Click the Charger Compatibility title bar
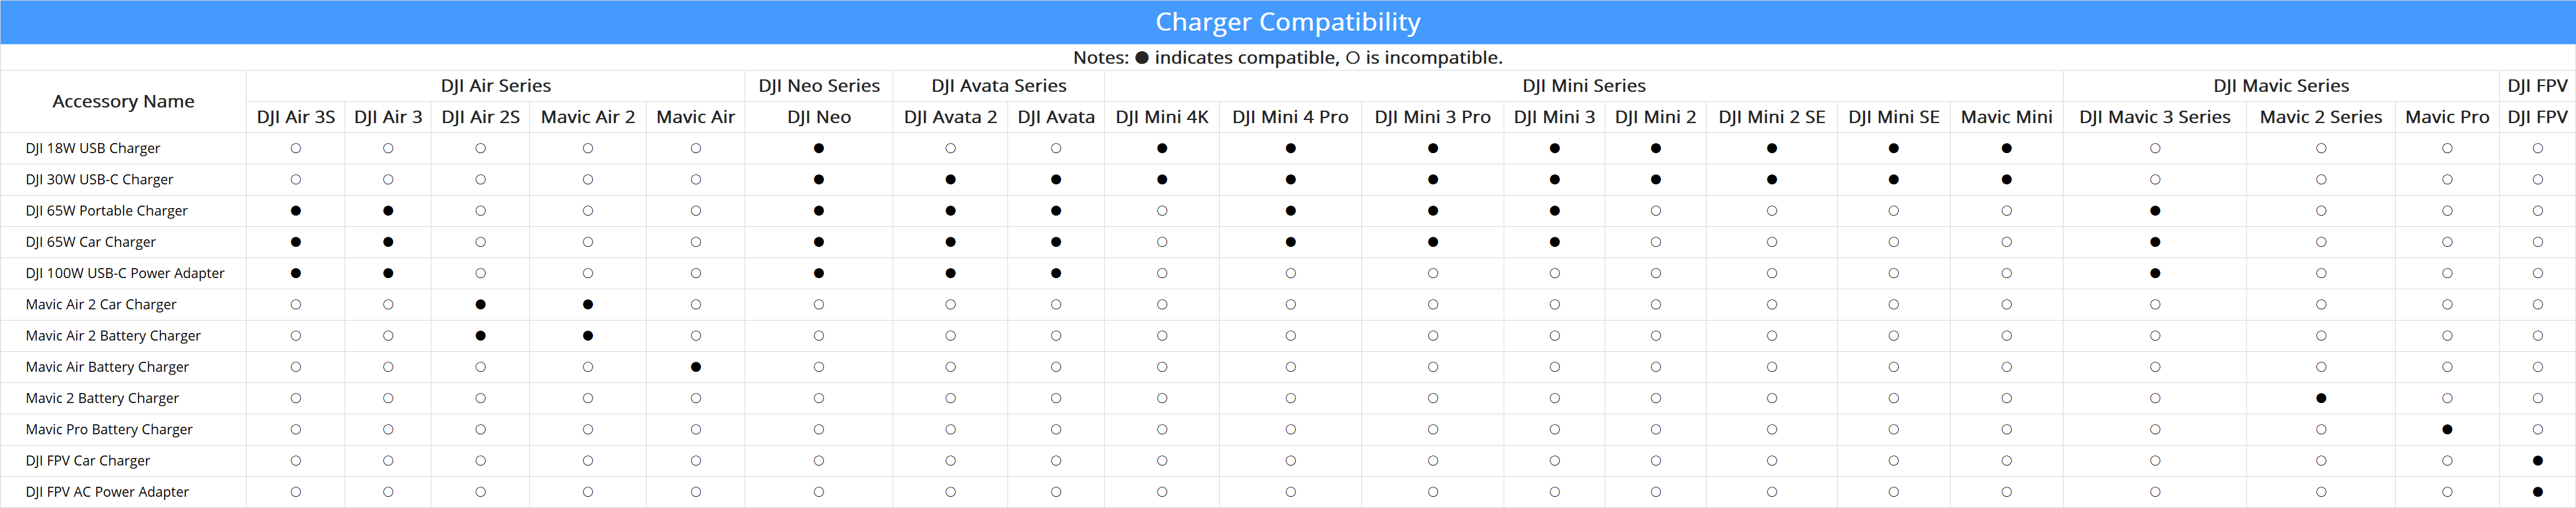Screen dimensions: 2576x508 click(x=1288, y=22)
